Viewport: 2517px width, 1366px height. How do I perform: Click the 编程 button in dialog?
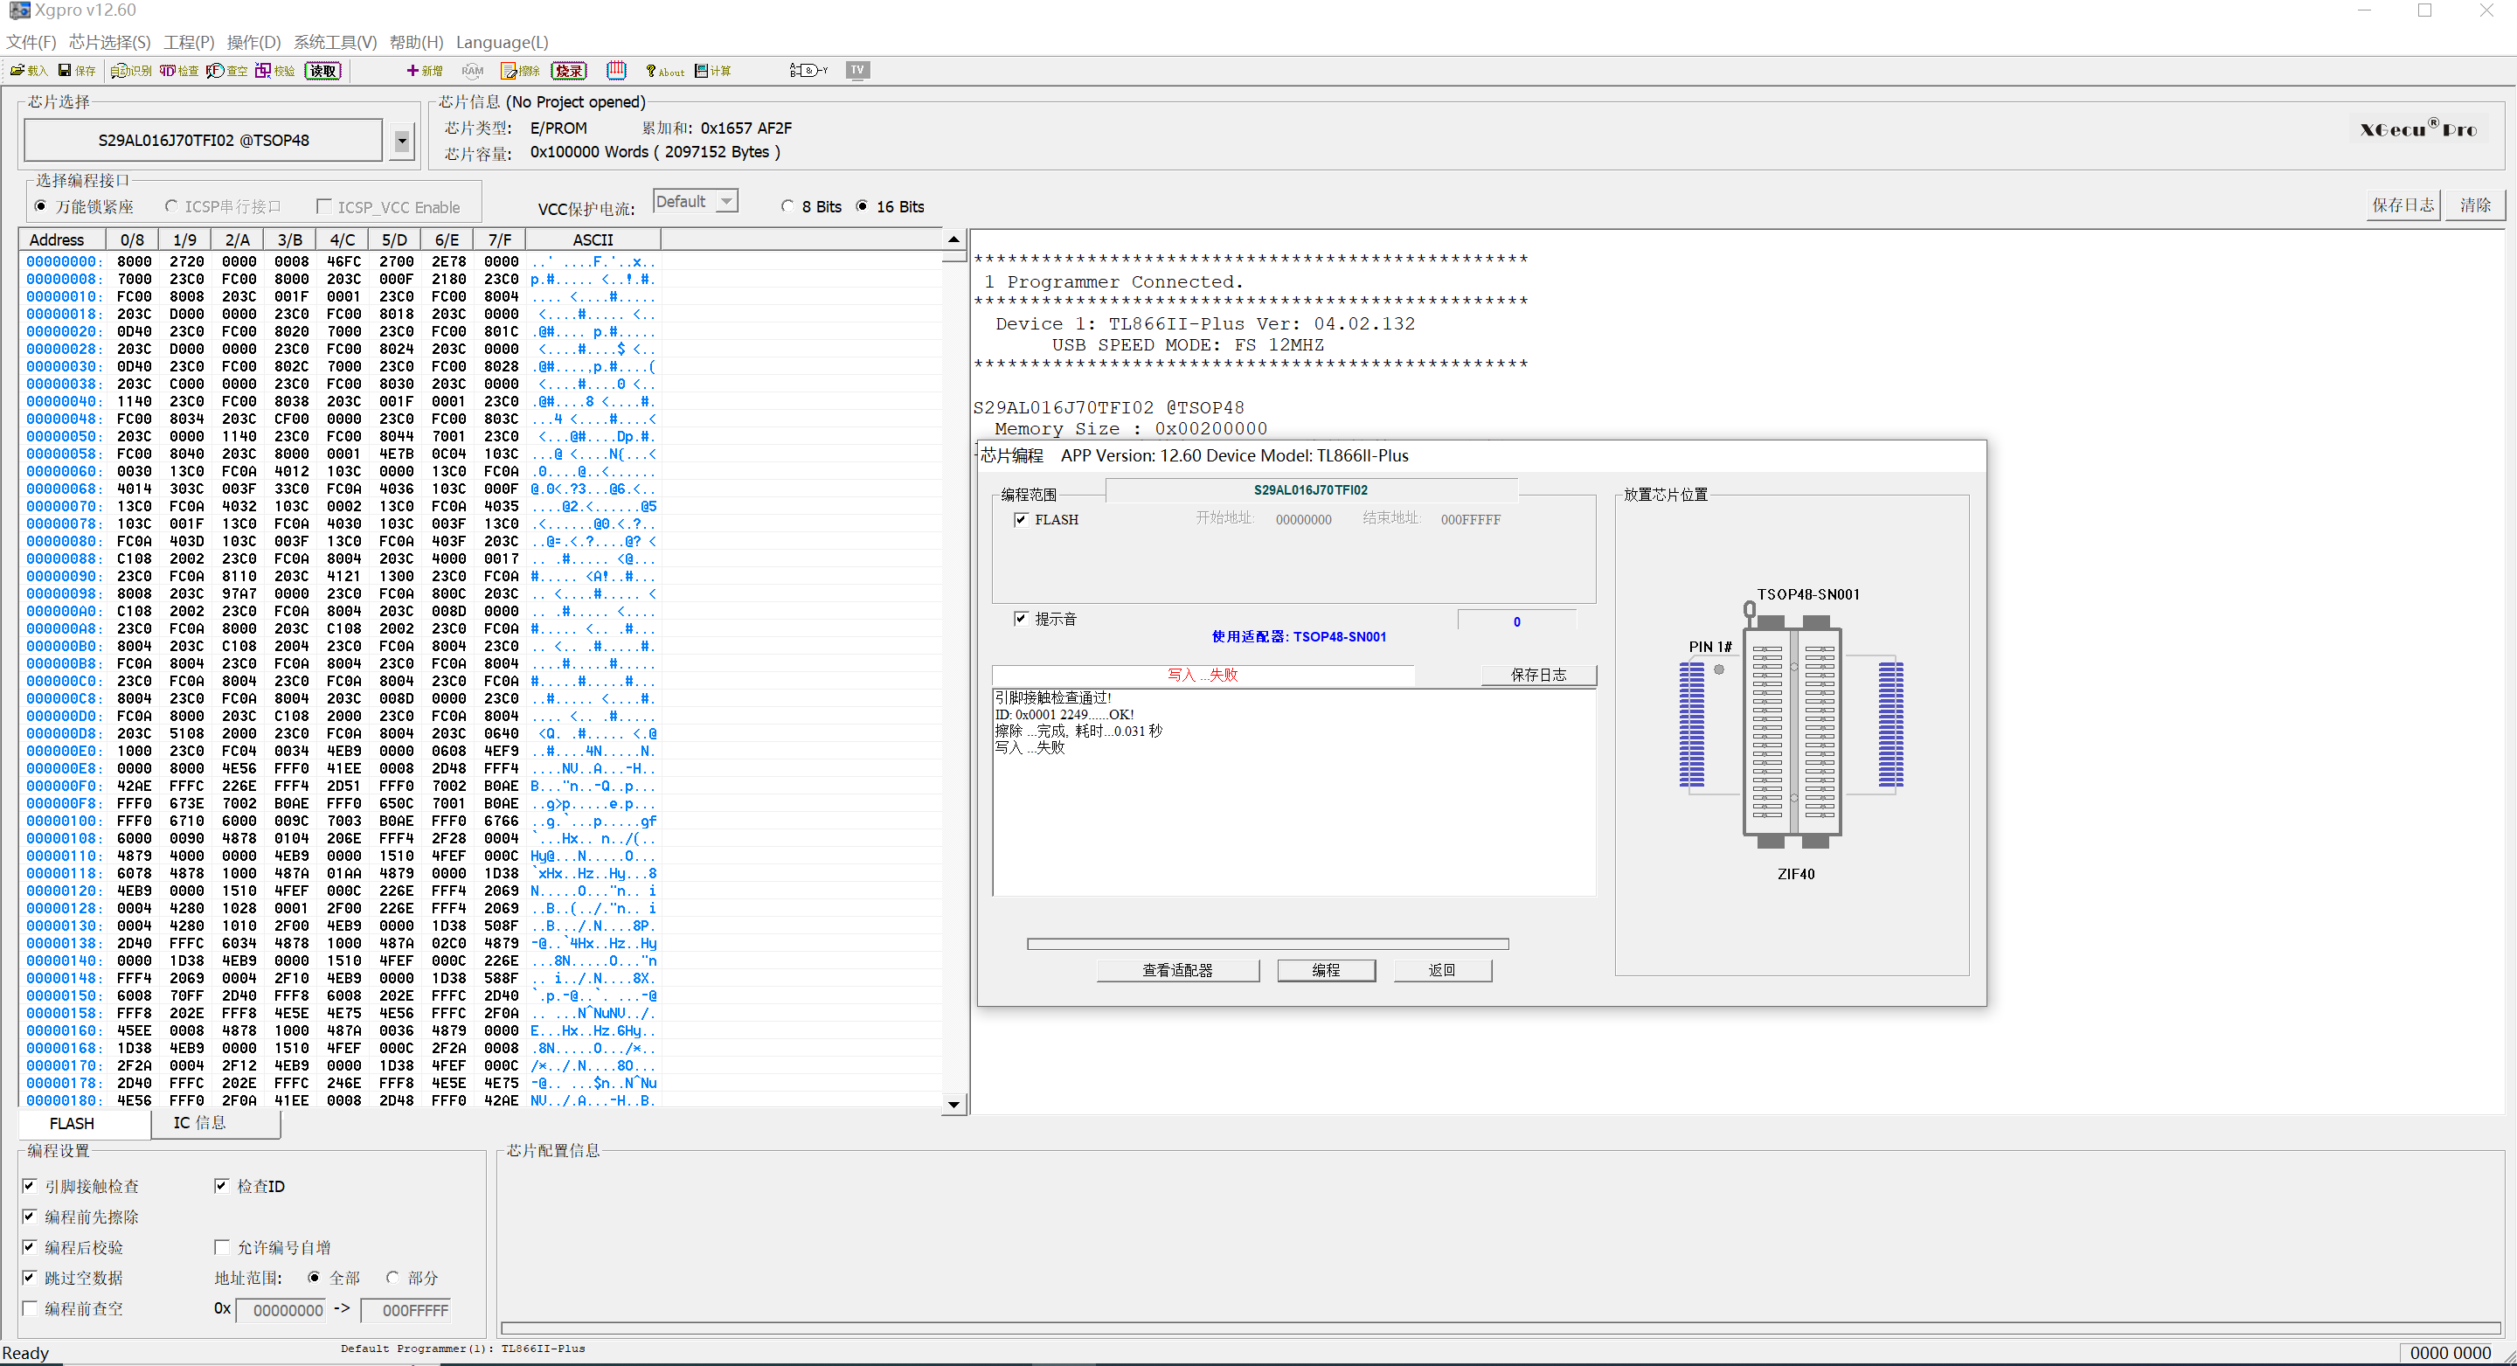point(1325,969)
